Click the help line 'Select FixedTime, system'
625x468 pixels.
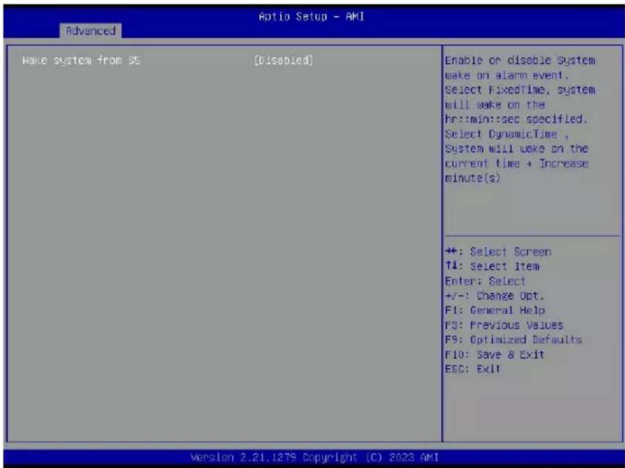(520, 90)
